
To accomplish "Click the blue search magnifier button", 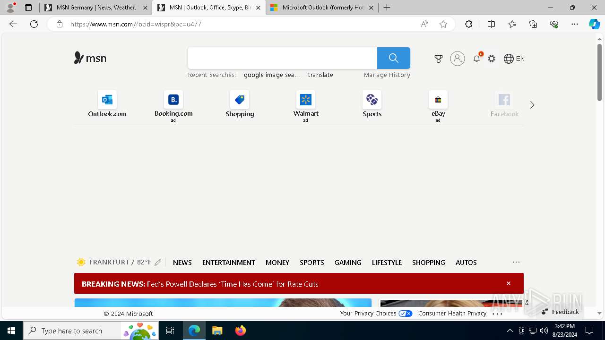I will pos(394,58).
